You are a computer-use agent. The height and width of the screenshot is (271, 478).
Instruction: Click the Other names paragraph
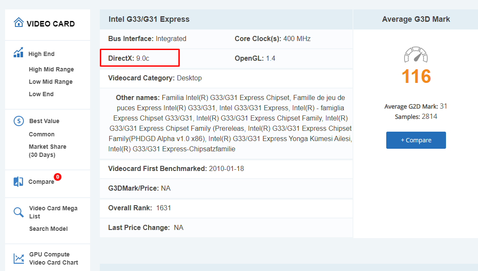pyautogui.click(x=230, y=123)
